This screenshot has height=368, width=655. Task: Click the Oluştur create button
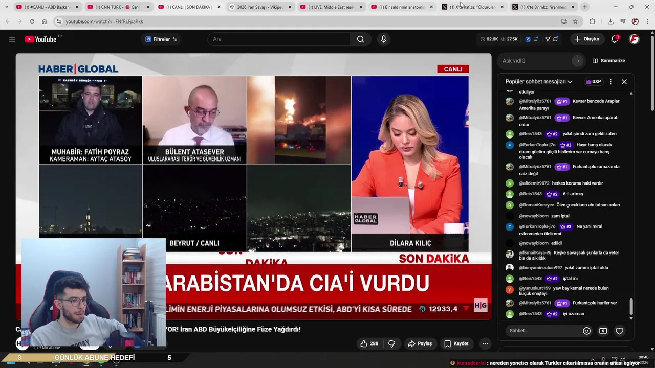click(586, 39)
